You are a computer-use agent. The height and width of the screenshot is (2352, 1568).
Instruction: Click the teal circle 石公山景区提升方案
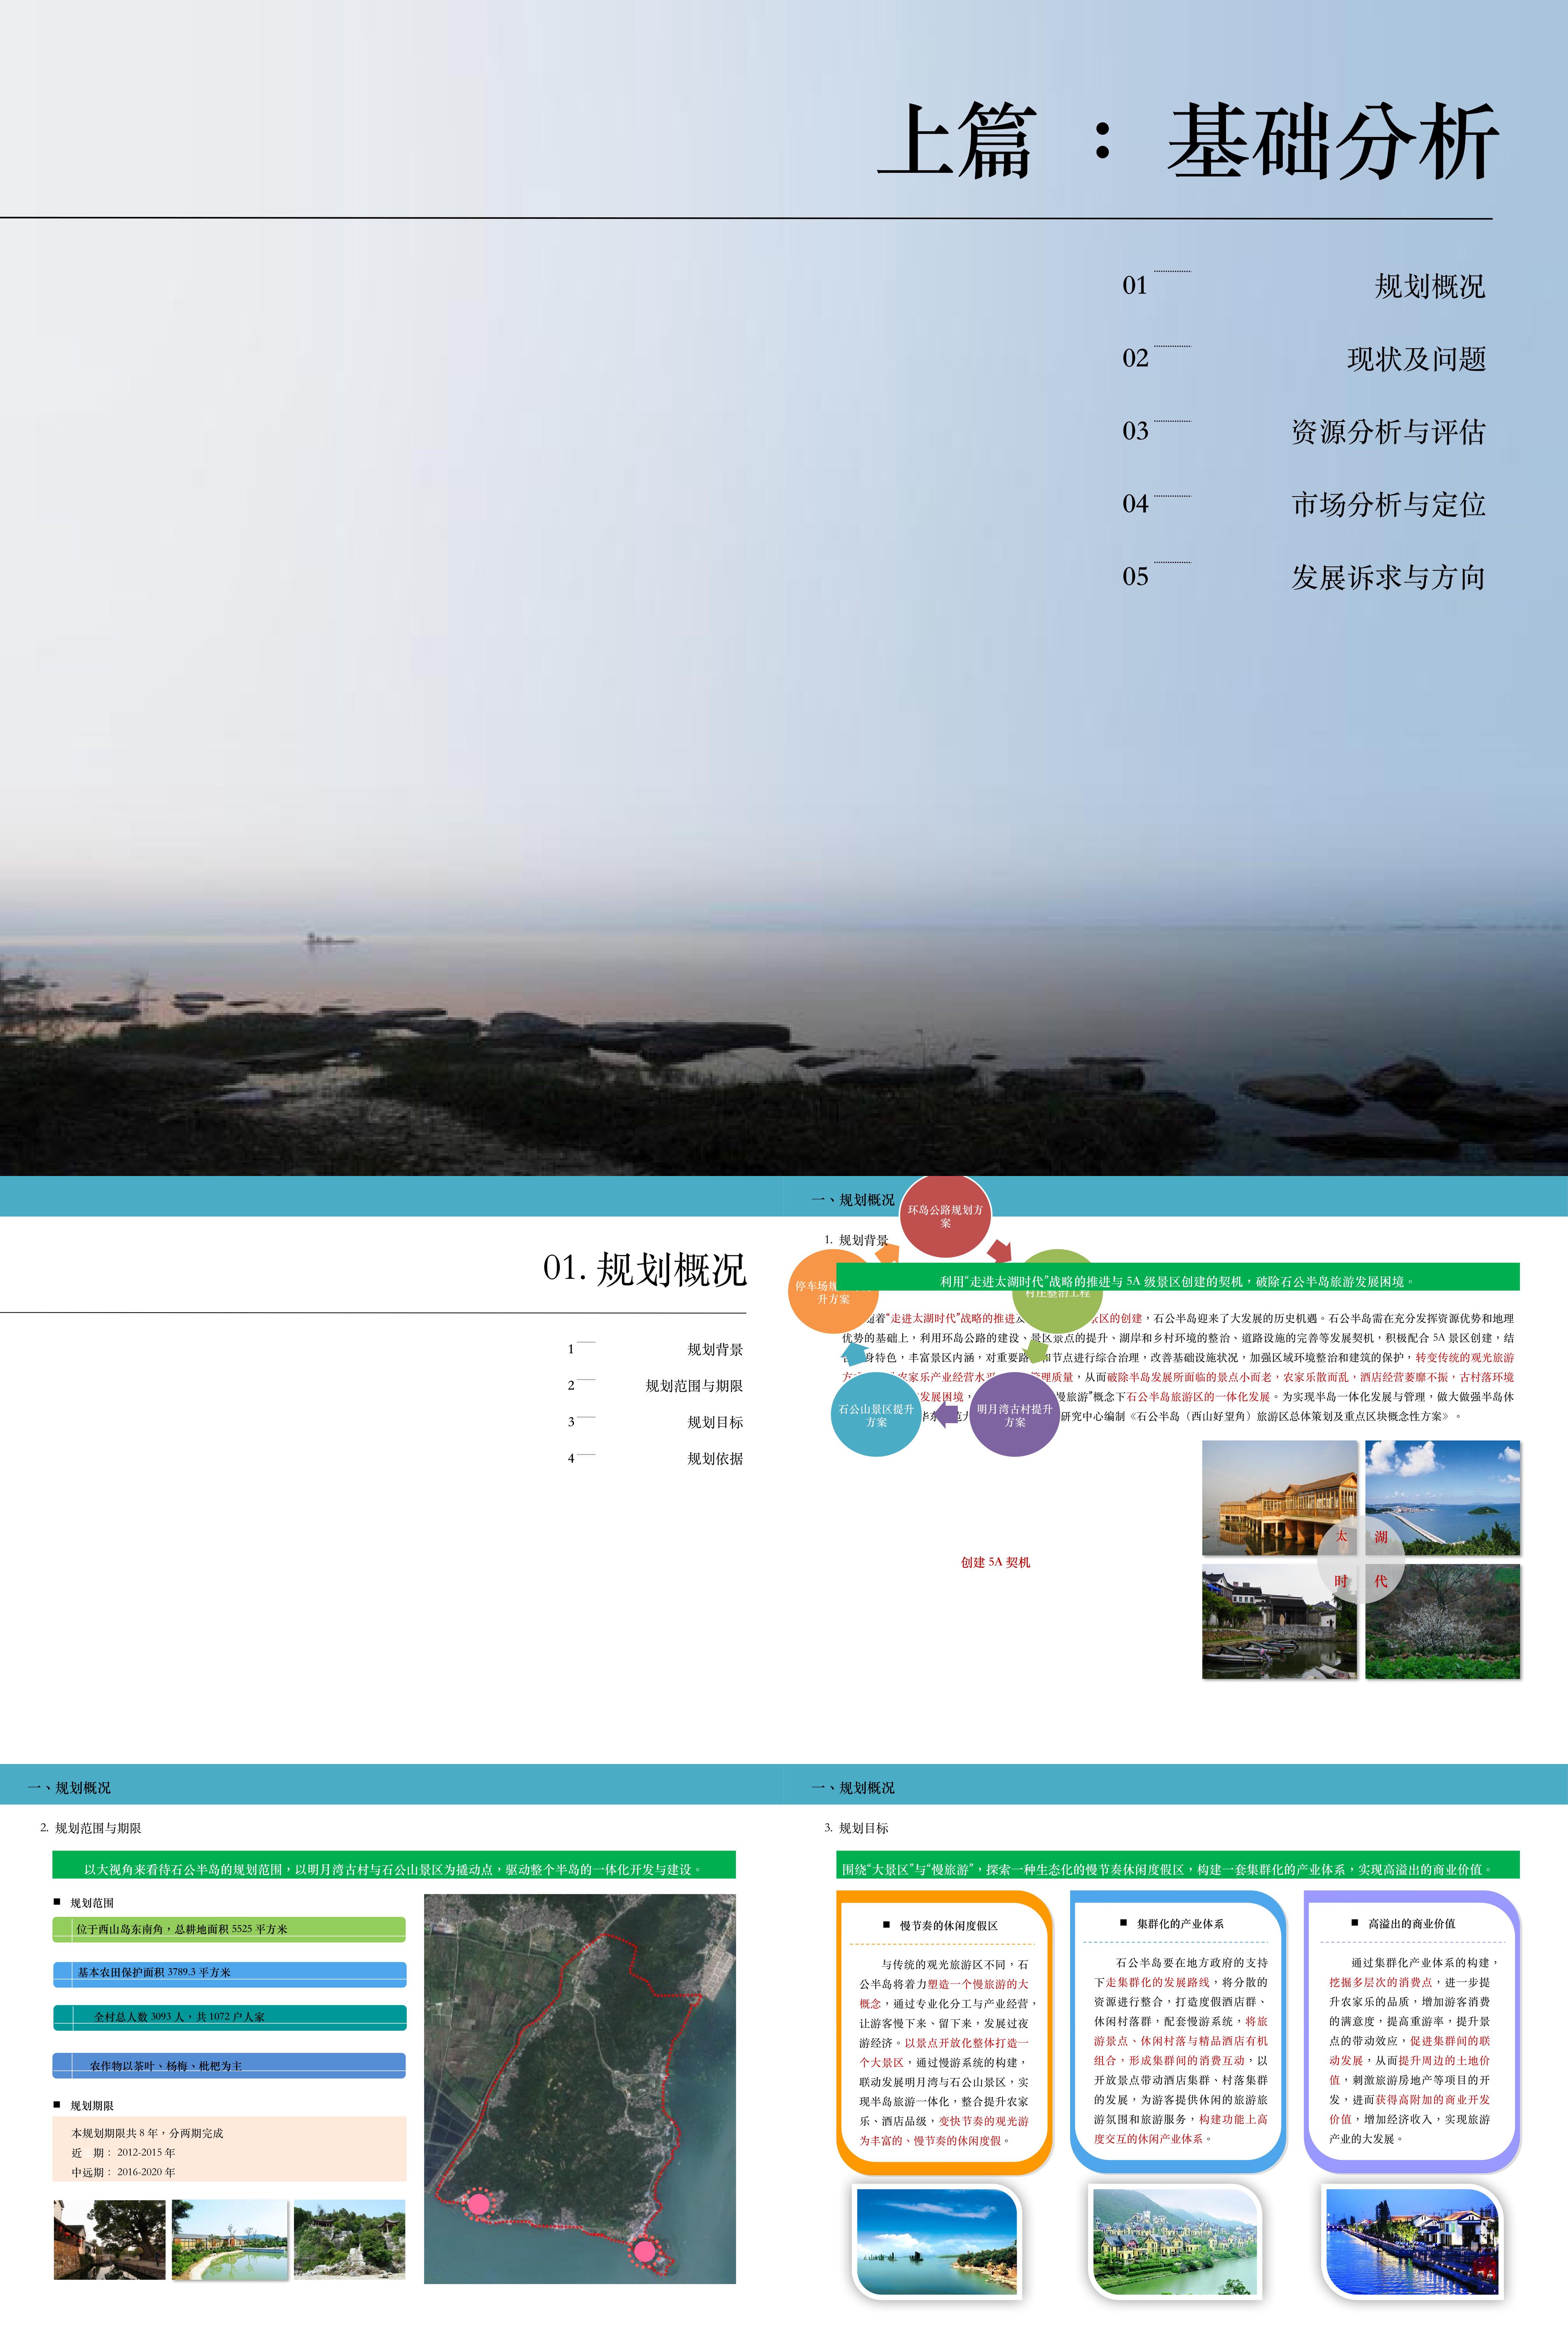click(876, 1414)
